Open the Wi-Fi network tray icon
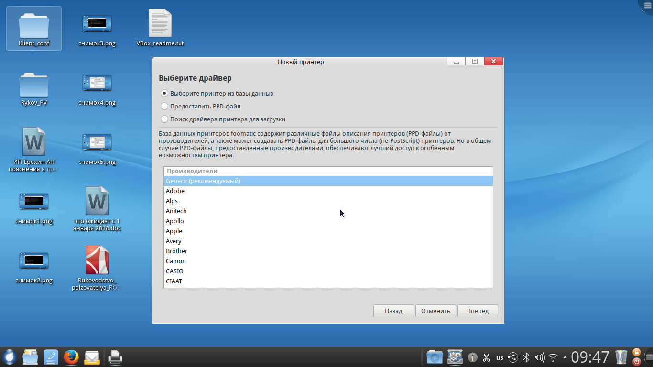Viewport: 653px width, 367px height. tap(554, 357)
